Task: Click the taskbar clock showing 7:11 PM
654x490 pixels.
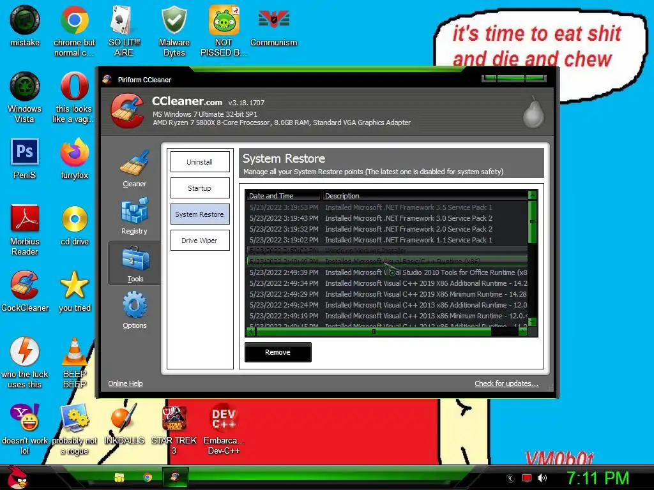Action: [597, 478]
